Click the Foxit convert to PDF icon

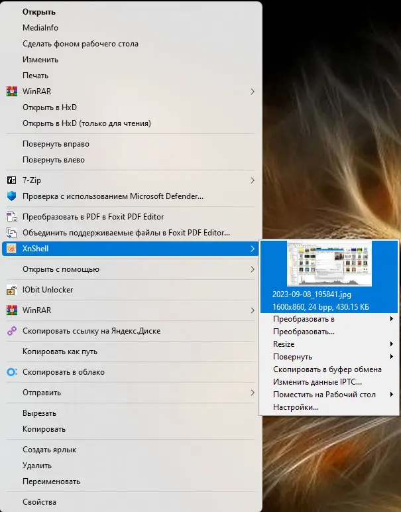click(12, 217)
